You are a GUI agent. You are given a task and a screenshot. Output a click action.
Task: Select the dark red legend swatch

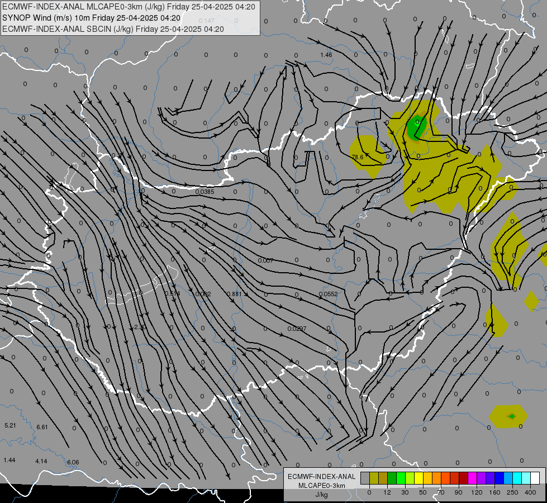464,478
